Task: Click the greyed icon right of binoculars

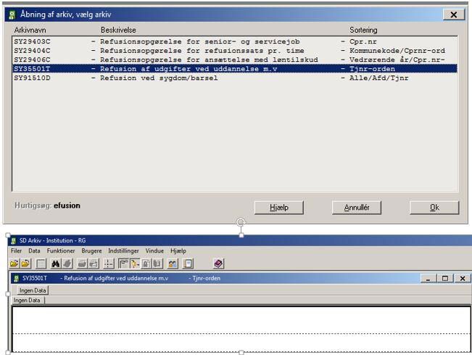Action: coord(67,264)
